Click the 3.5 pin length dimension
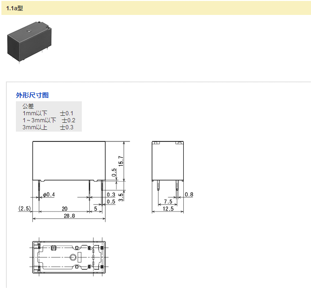Viewport: 311px width, 288px height. pyautogui.click(x=121, y=197)
